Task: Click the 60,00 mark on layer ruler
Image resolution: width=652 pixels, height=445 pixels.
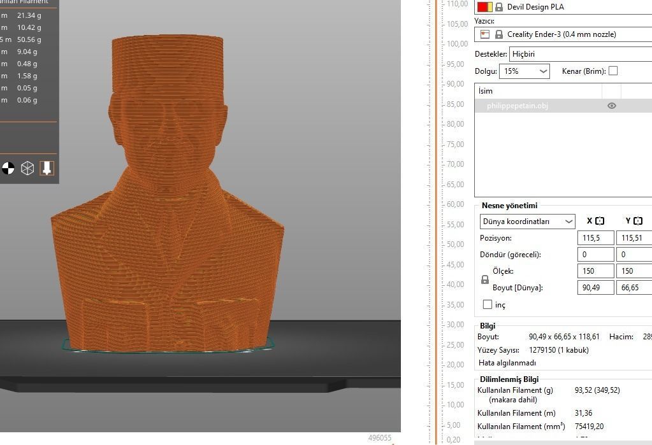Action: click(x=455, y=204)
